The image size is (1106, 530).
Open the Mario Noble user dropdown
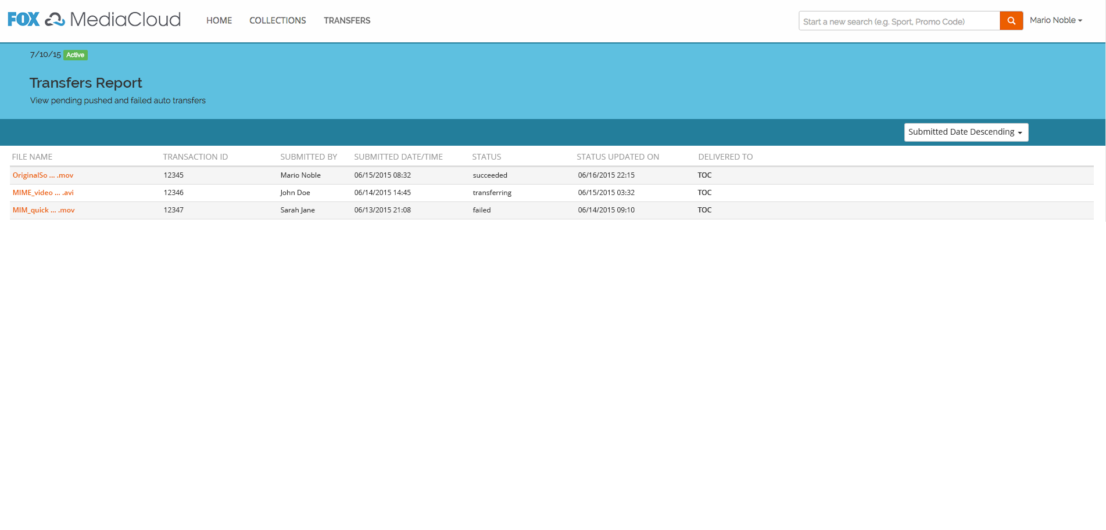1055,20
